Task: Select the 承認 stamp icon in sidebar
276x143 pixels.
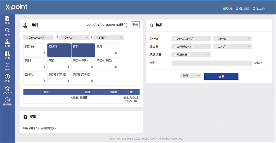Action: click(7, 43)
